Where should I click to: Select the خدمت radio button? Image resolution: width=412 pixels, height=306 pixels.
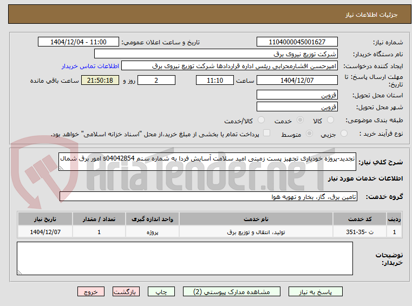pyautogui.click(x=300, y=120)
